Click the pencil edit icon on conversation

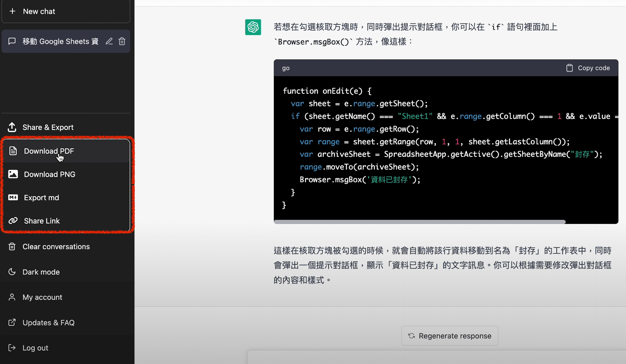tap(109, 41)
